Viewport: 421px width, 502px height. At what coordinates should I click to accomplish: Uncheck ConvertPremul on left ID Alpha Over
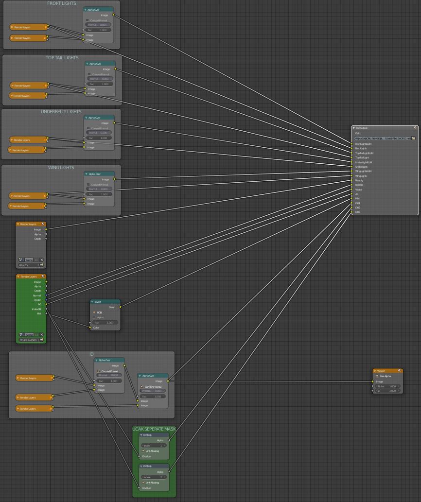pyautogui.click(x=98, y=371)
